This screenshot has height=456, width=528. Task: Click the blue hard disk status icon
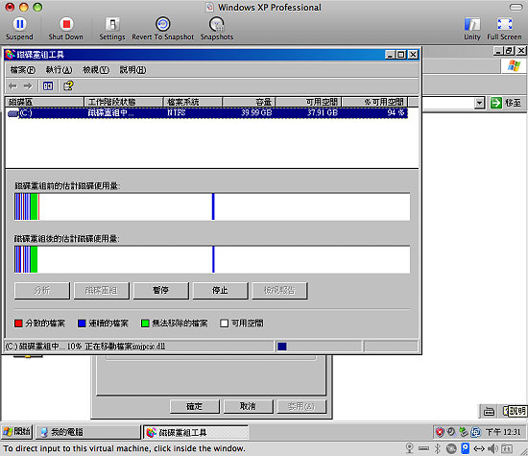[x=465, y=448]
